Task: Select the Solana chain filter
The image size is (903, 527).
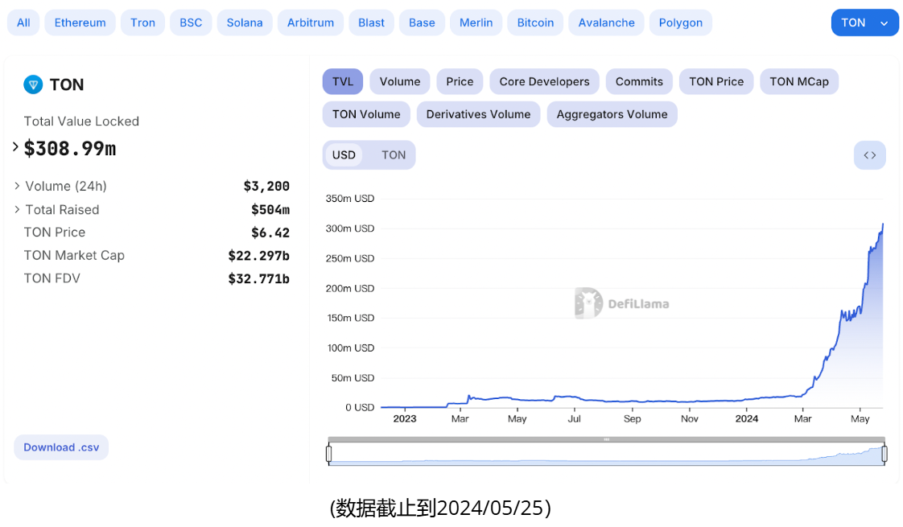Action: tap(245, 23)
